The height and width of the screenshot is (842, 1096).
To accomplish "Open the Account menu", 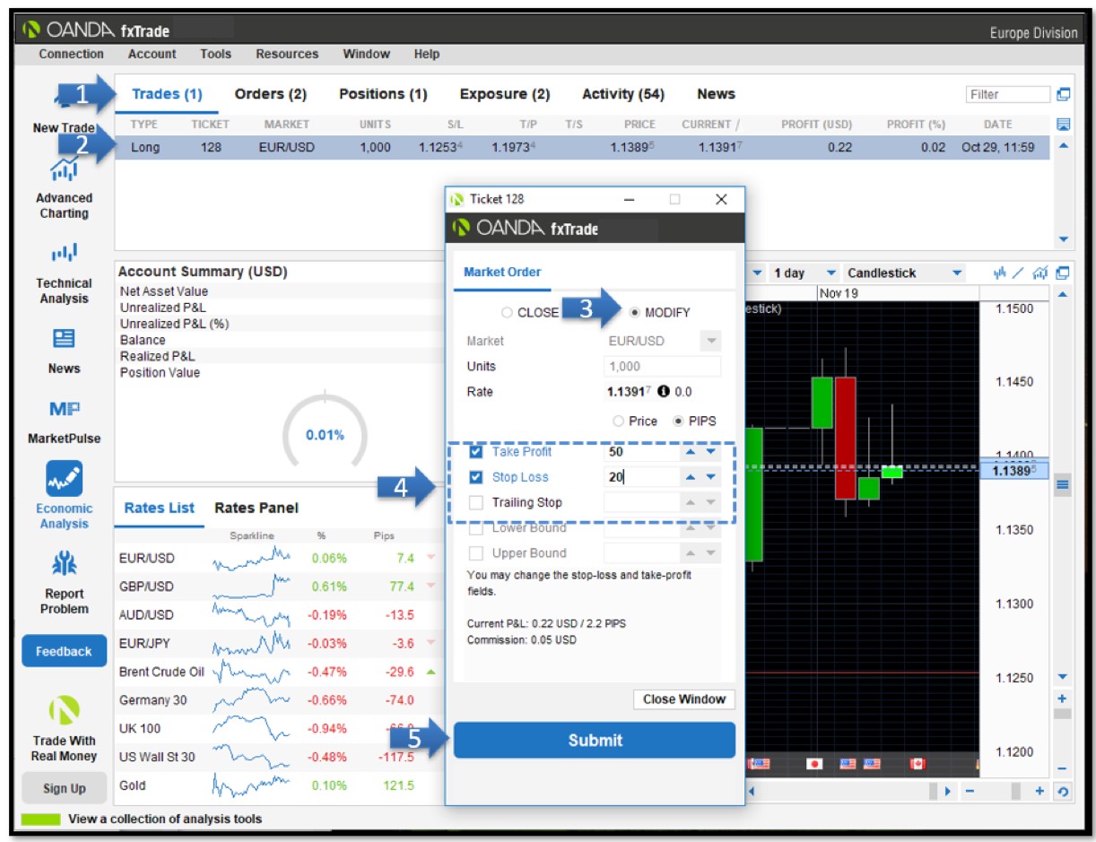I will tap(152, 54).
